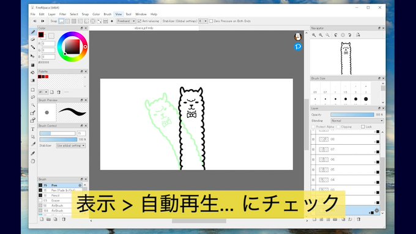This screenshot has height=234, width=416.
Task: Open the Blending mode Normal dropdown
Action: [x=357, y=120]
